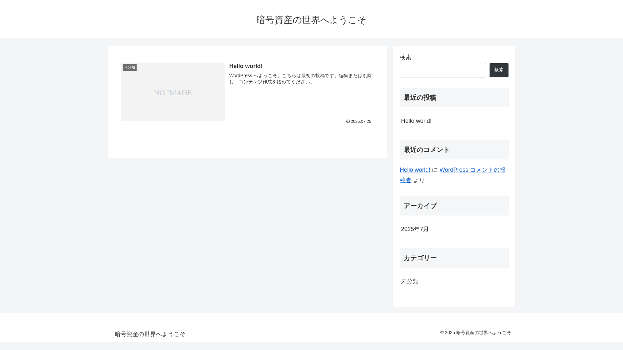Select the 最近のコメント widget heading
This screenshot has width=623, height=350.
coord(454,150)
